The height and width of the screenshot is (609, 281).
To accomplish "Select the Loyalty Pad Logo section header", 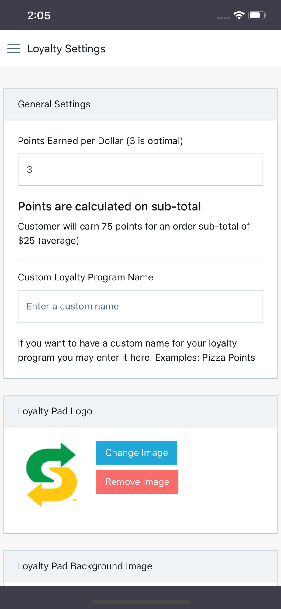I will (x=55, y=411).
